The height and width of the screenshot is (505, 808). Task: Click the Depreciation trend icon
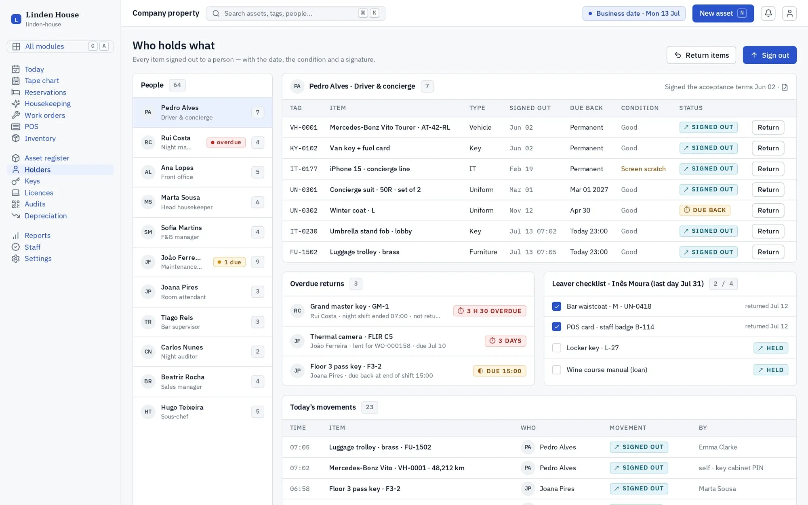coord(16,216)
